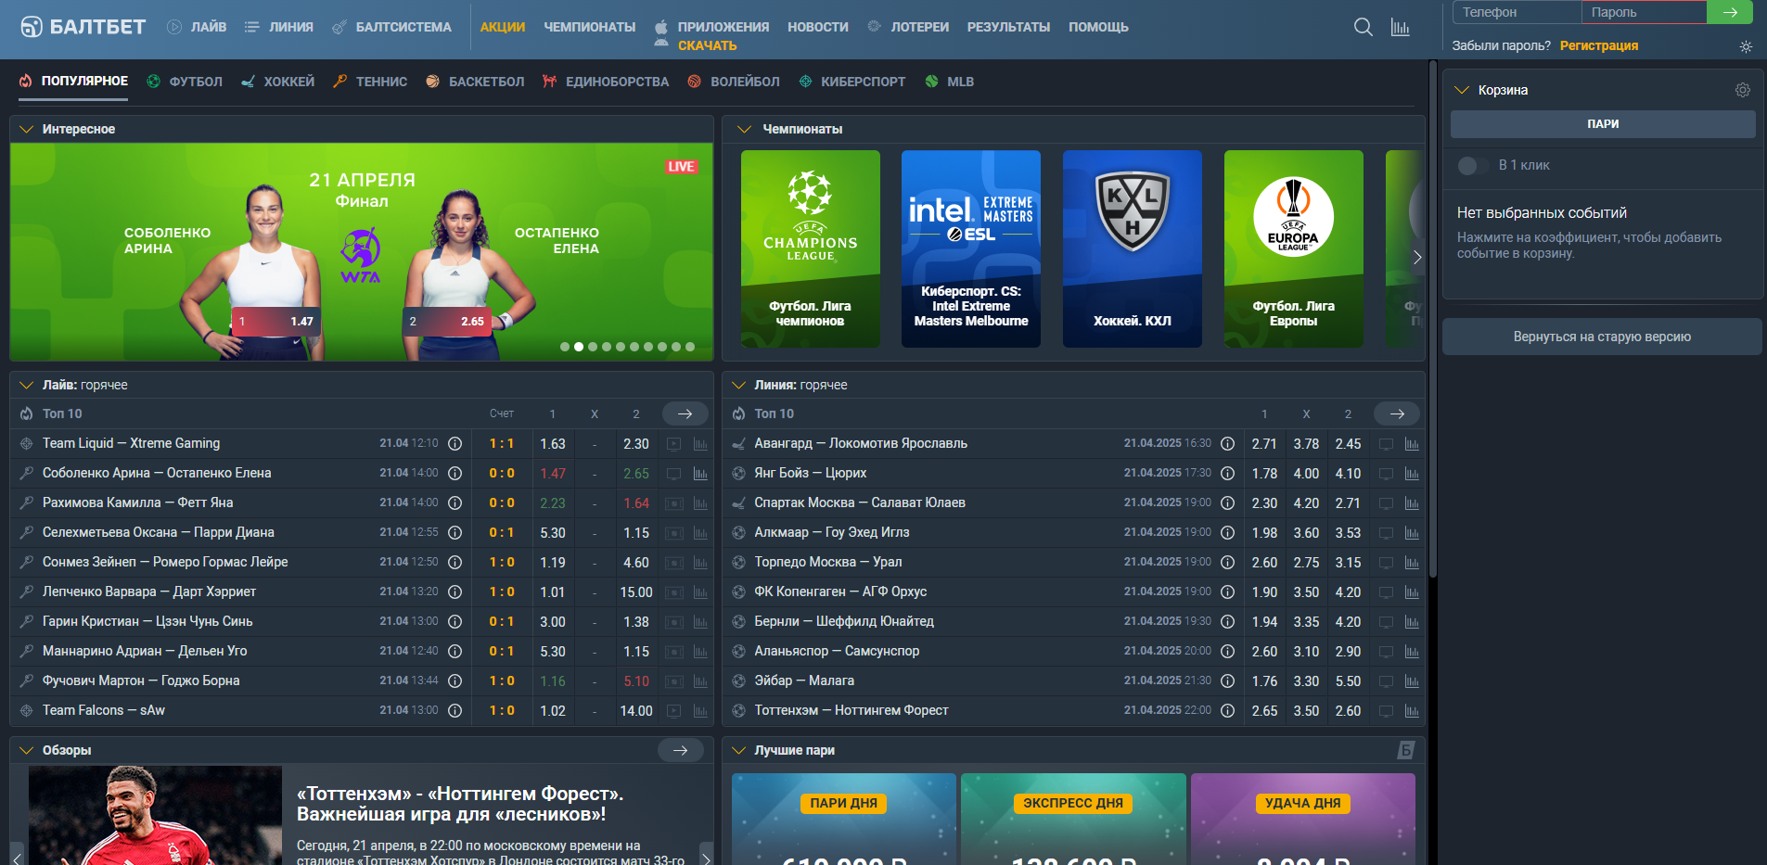This screenshot has width=1767, height=865.
Task: Open info icon for Team Falcons — sAw
Action: coord(455,711)
